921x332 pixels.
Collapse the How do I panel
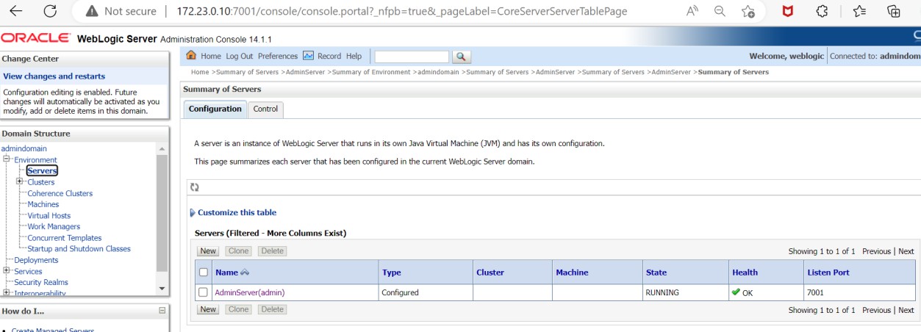point(162,311)
